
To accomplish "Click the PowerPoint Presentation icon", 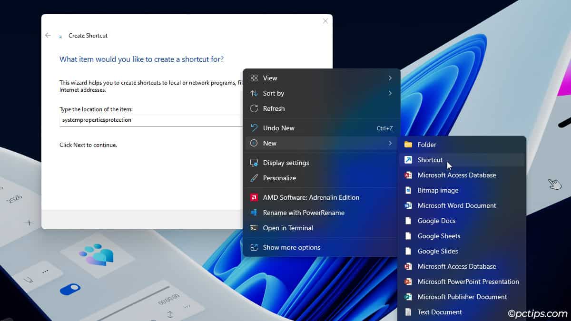I will (x=408, y=282).
